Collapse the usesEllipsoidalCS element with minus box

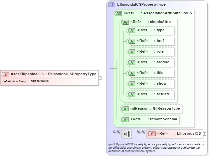(x=100, y=78)
